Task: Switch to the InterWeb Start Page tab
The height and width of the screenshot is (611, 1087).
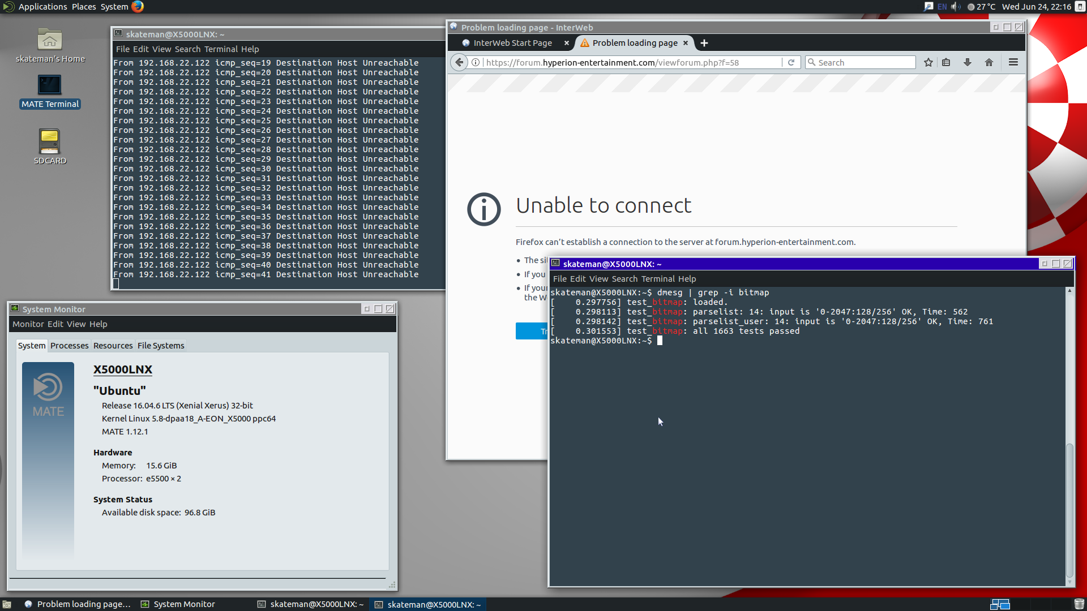Action: (x=511, y=43)
